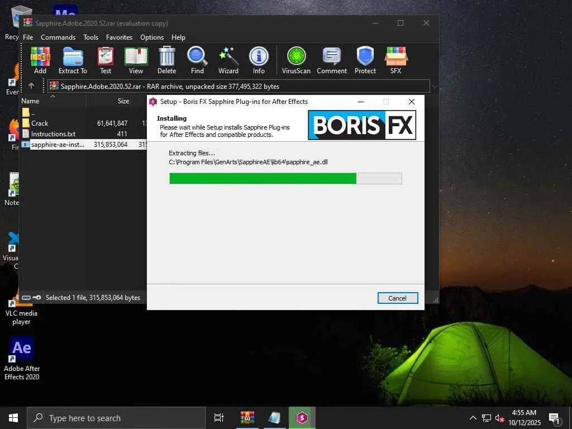
Task: Sort by the Name column header
Action: click(53, 101)
